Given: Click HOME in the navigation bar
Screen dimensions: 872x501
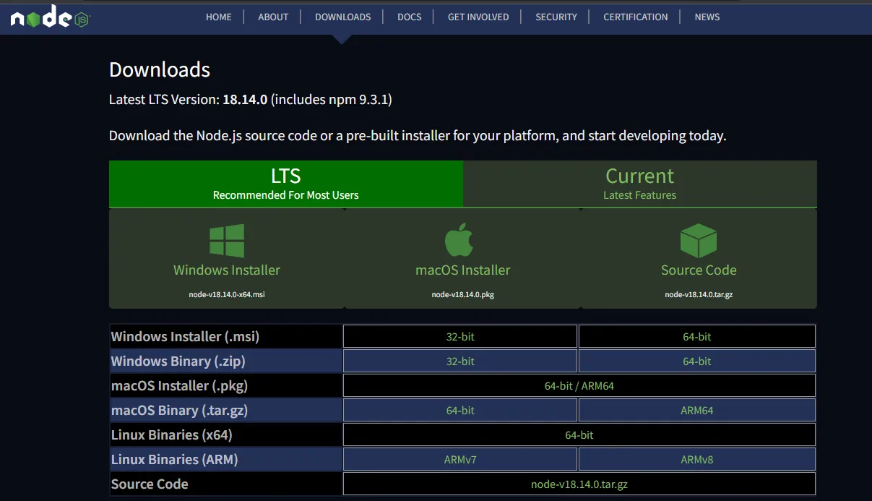Looking at the screenshot, I should [x=219, y=17].
